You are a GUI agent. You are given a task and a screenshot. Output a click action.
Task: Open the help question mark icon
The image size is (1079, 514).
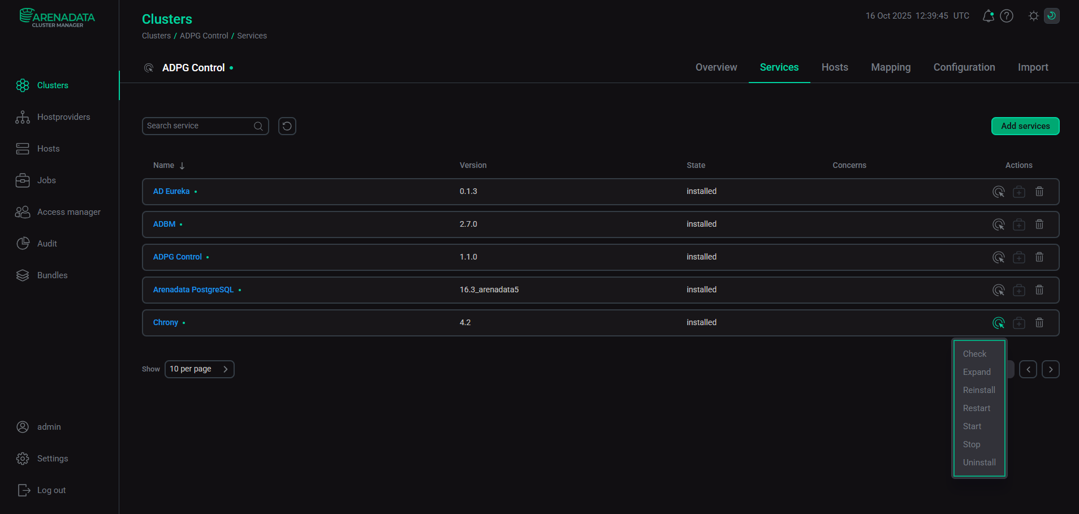[1007, 16]
